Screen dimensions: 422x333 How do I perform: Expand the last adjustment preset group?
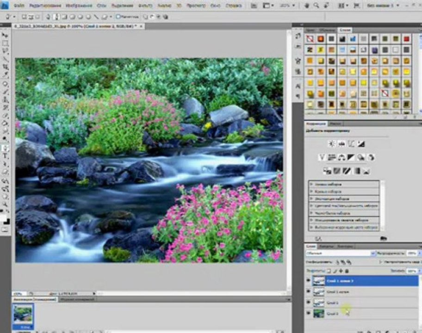point(311,227)
